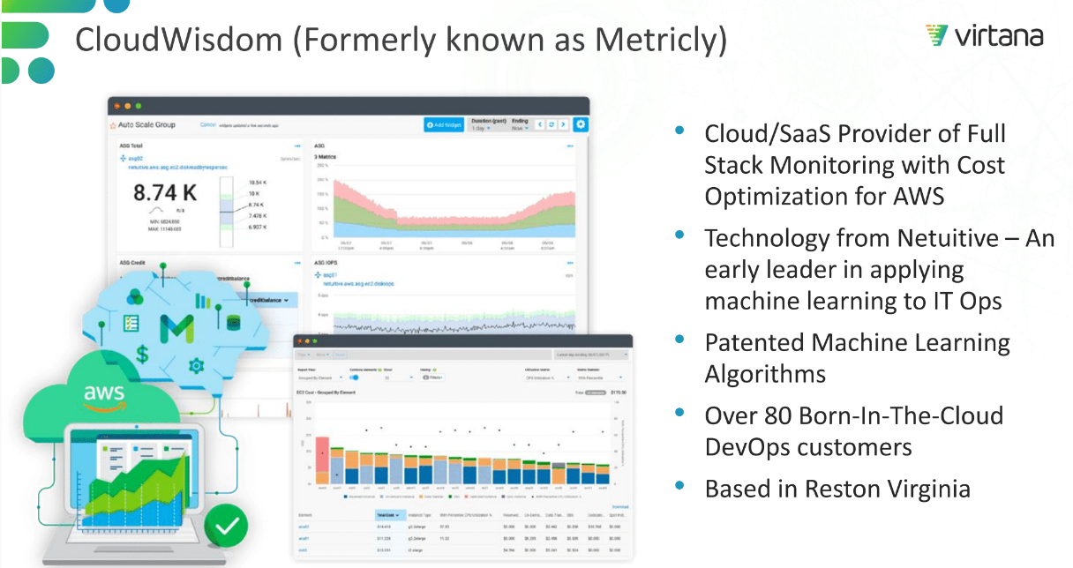The image size is (1073, 568).
Task: Click the Download link above the cost table
Action: coord(619,507)
